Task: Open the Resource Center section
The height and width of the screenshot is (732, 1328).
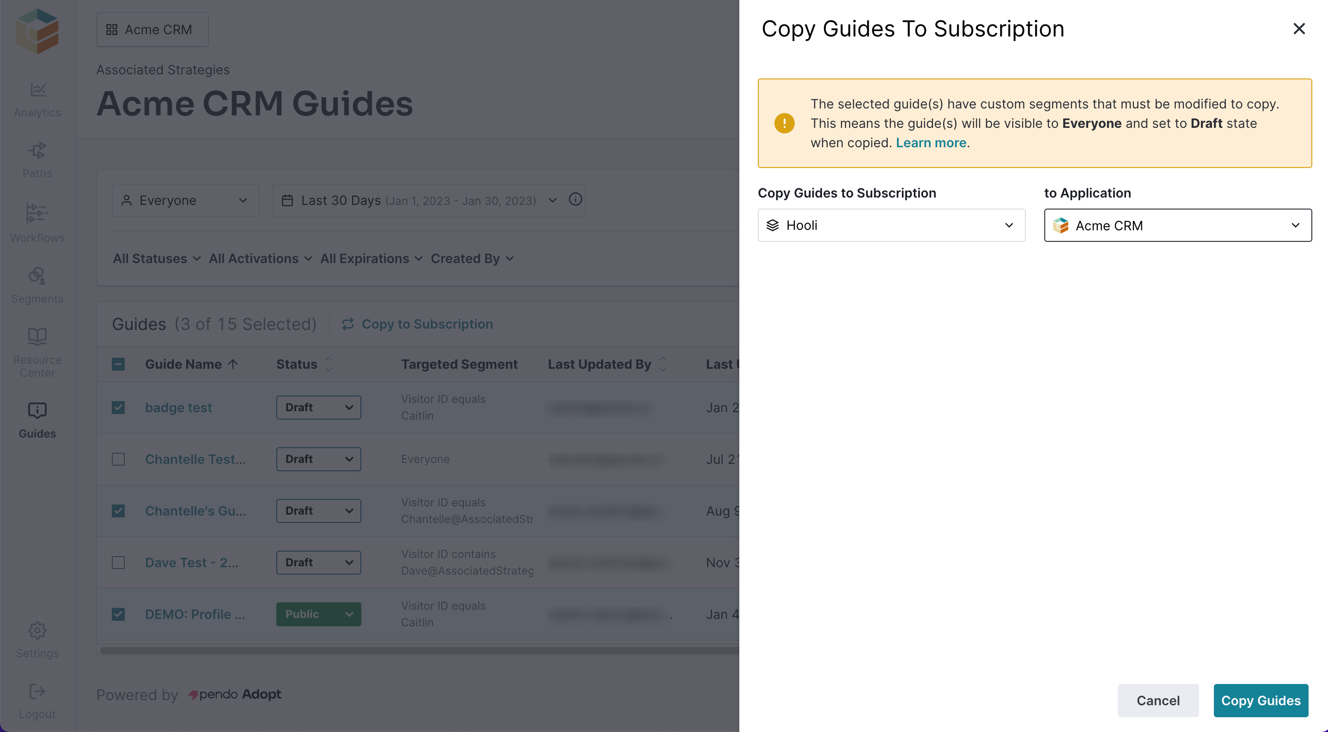Action: pyautogui.click(x=37, y=353)
